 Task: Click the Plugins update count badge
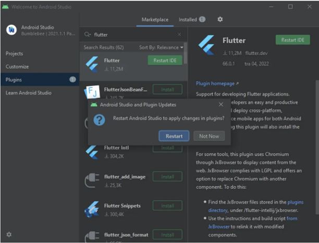(x=72, y=79)
